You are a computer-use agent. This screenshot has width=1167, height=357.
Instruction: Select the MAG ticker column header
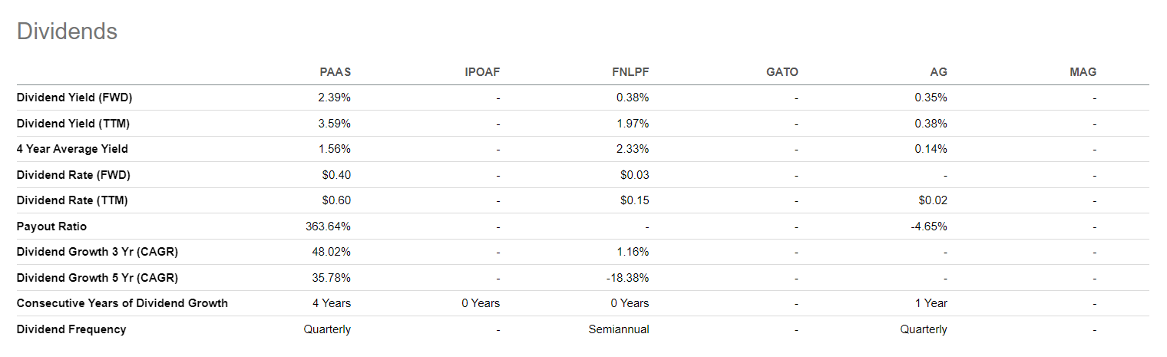pyautogui.click(x=1083, y=72)
